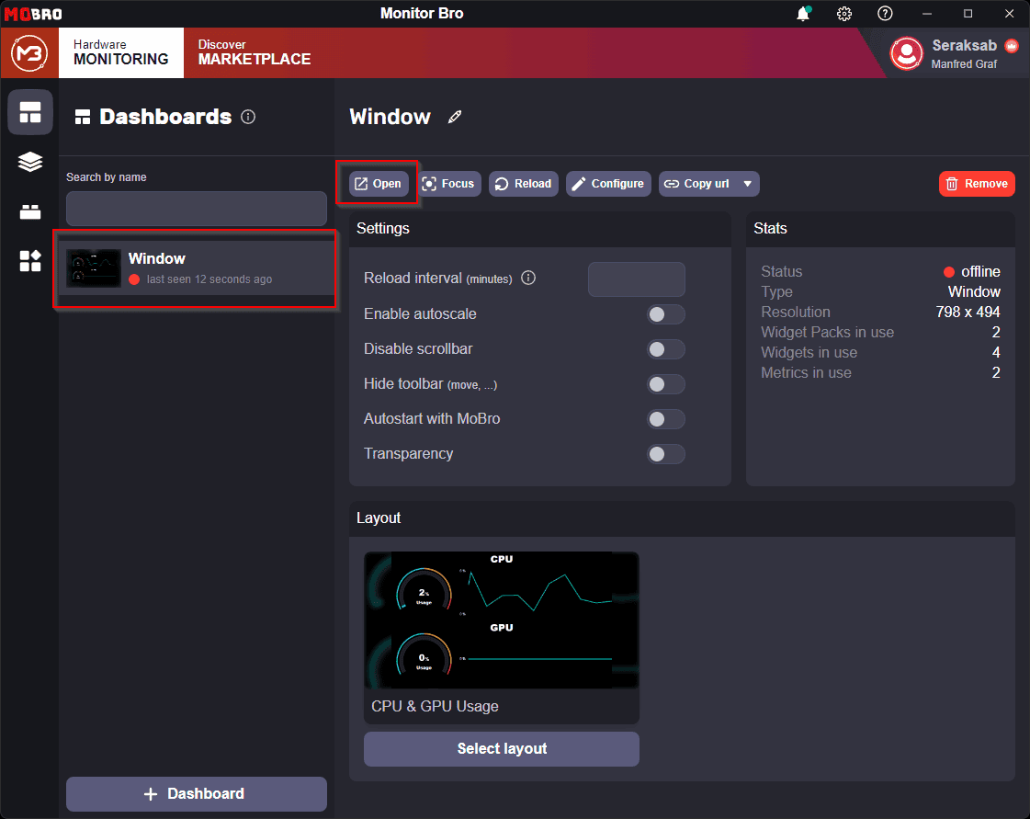This screenshot has height=819, width=1030.
Task: Open the help question mark icon
Action: point(885,14)
